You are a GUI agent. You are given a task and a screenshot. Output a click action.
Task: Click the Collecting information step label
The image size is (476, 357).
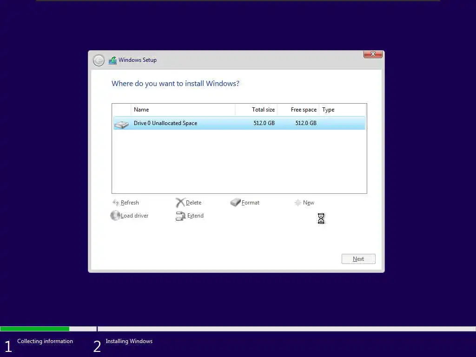(45, 341)
